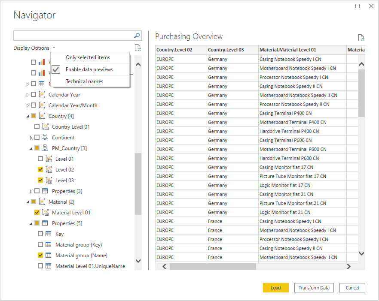Click the Load button

275,288
